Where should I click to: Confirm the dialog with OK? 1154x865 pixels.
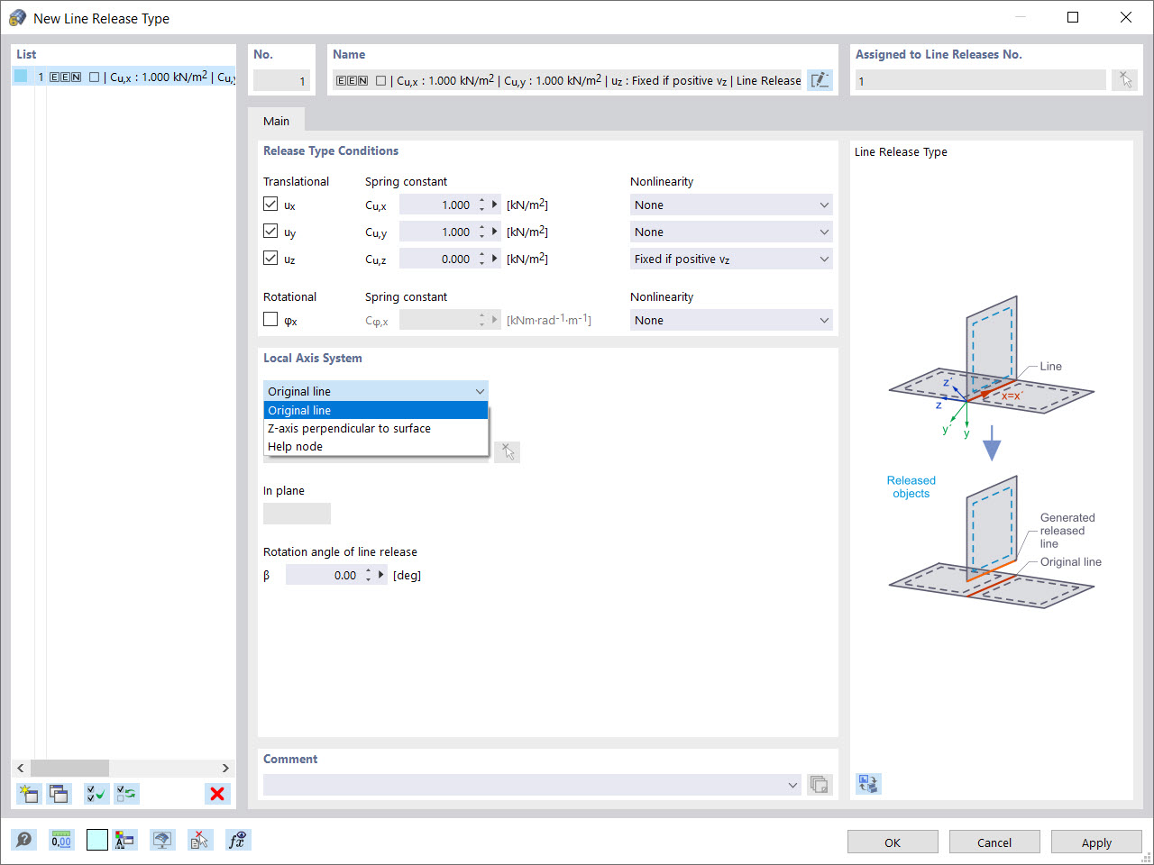tap(892, 842)
